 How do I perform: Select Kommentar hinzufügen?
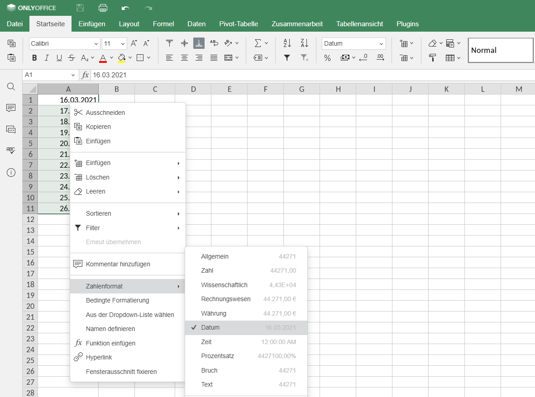coord(128,264)
